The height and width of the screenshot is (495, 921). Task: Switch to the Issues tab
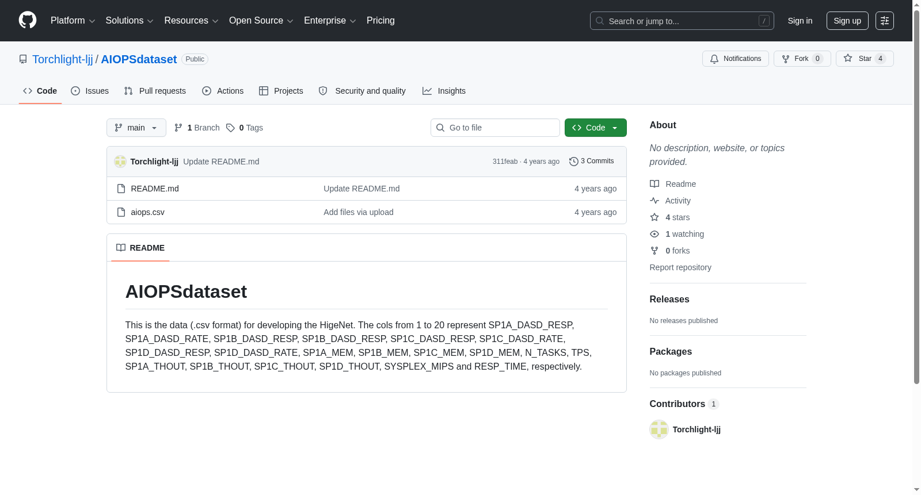pyautogui.click(x=90, y=91)
